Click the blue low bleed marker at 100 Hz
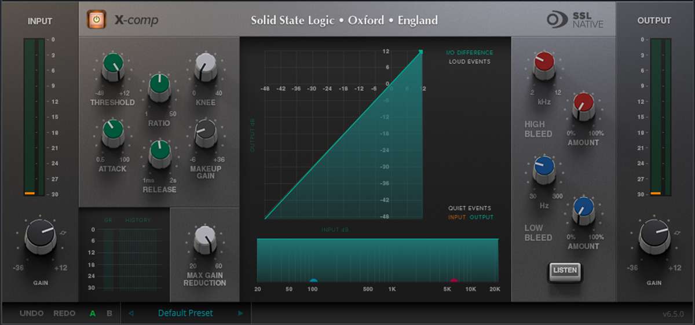The image size is (695, 325). click(x=313, y=281)
